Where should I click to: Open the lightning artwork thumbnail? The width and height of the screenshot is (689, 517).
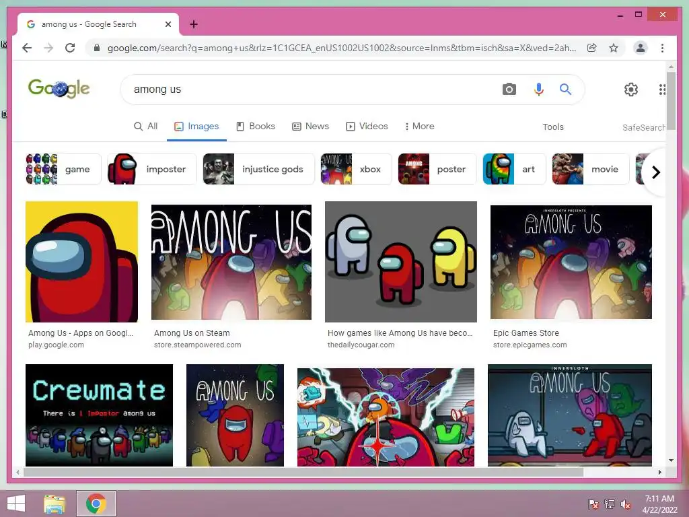386,417
